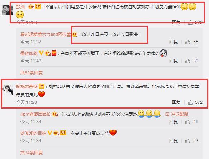Click V verified badge of 刘浅浅的自拍
Image resolution: width=209 pixels, height=159 pixels.
click(50, 133)
